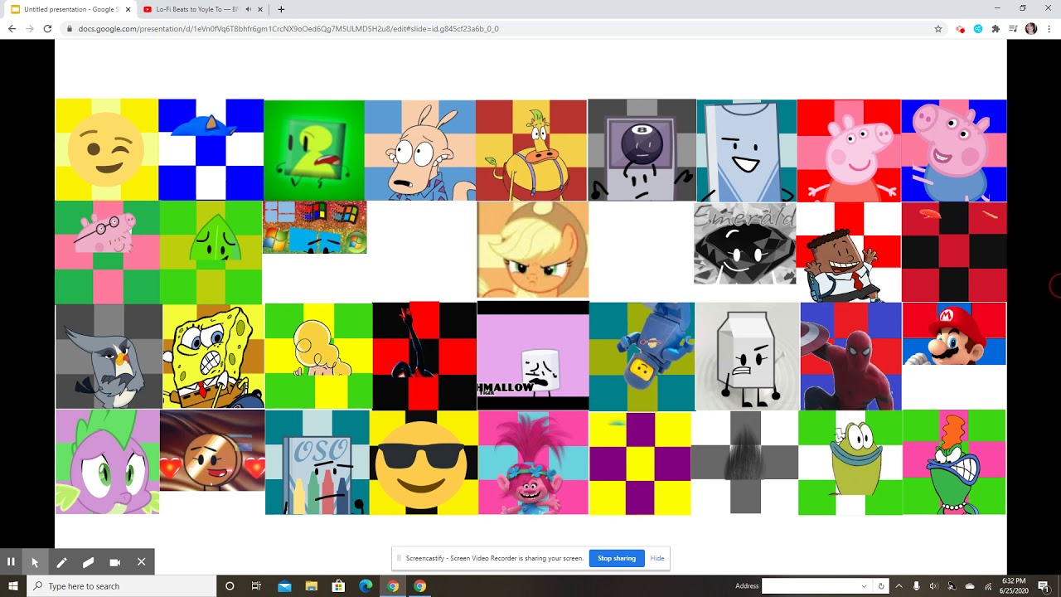Switch to the Untitled presentation tab
The height and width of the screenshot is (597, 1061).
click(70, 9)
